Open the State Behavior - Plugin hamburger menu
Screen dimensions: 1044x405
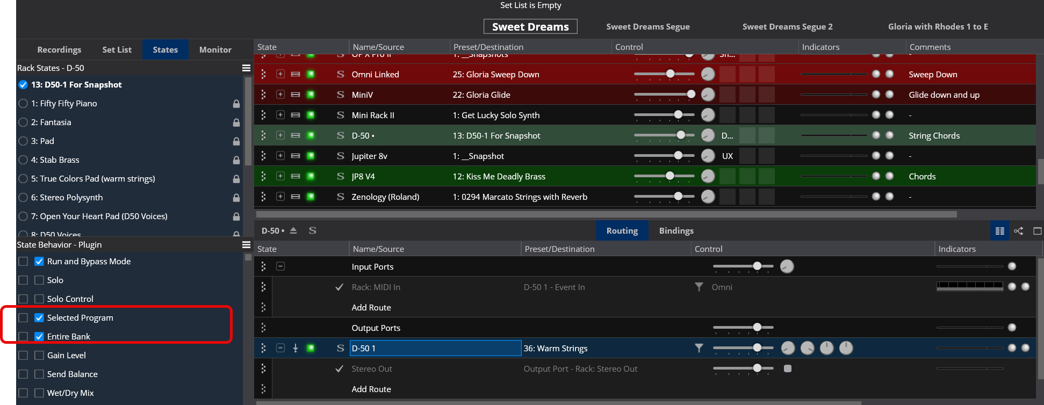[x=246, y=245]
